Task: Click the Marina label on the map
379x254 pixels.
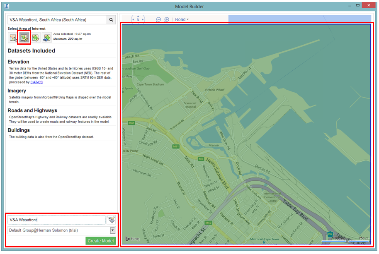Action: pyautogui.click(x=214, y=145)
